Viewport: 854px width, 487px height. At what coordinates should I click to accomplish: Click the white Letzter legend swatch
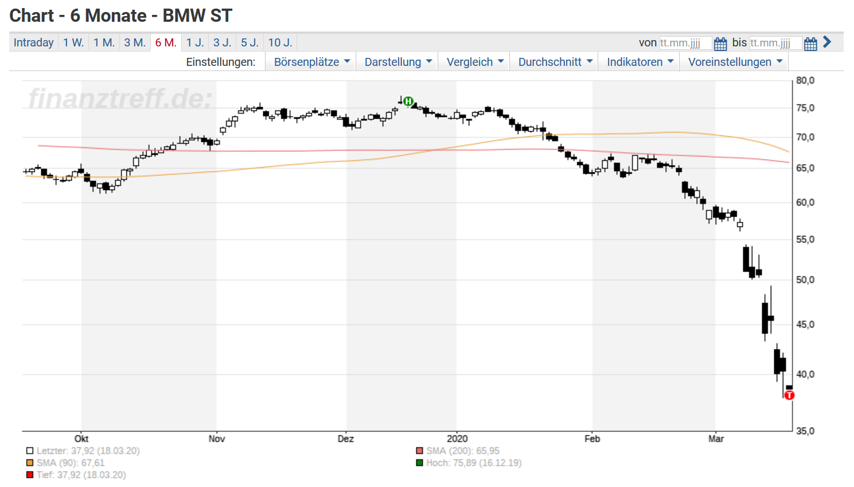click(x=30, y=451)
